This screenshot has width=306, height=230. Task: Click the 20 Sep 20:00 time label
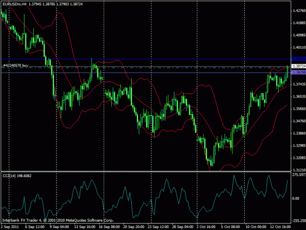134,227
